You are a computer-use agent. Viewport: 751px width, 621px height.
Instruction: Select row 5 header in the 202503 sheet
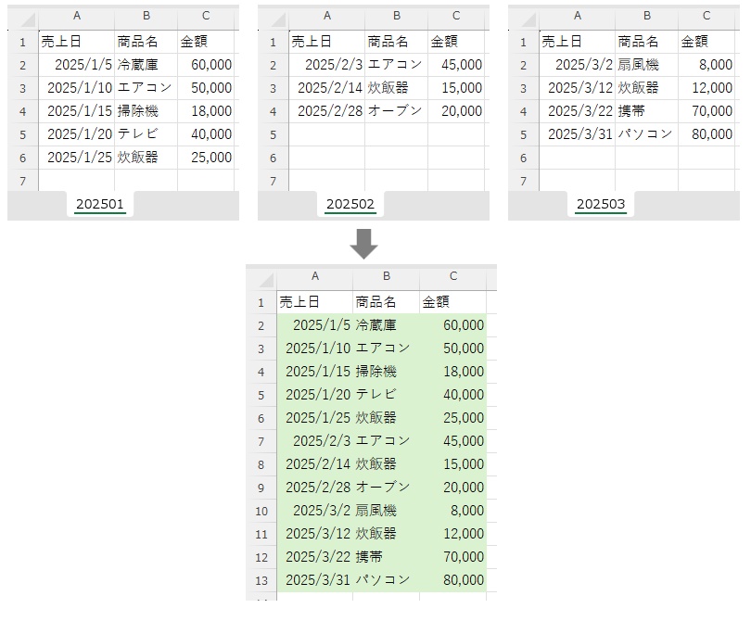(x=523, y=134)
